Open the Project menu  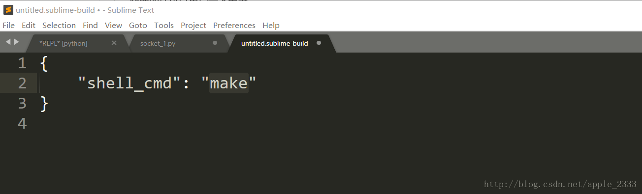point(193,25)
